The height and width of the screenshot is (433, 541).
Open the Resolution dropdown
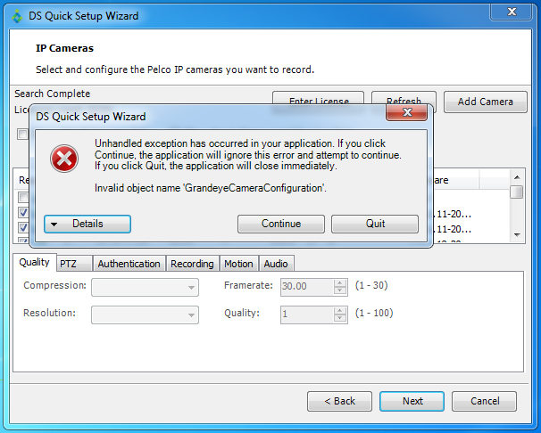click(x=146, y=315)
